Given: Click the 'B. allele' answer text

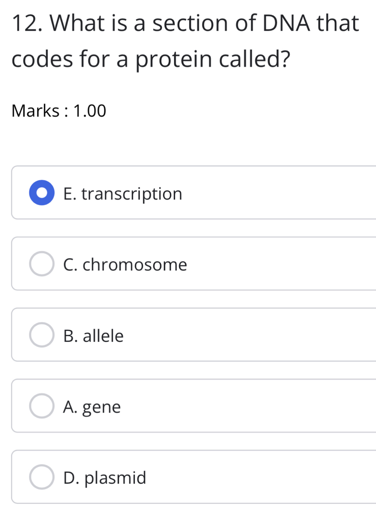Looking at the screenshot, I should (x=93, y=336).
